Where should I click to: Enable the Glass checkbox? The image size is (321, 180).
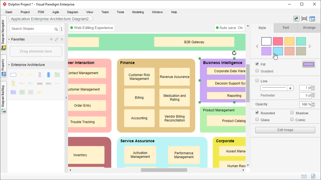pos(257,120)
